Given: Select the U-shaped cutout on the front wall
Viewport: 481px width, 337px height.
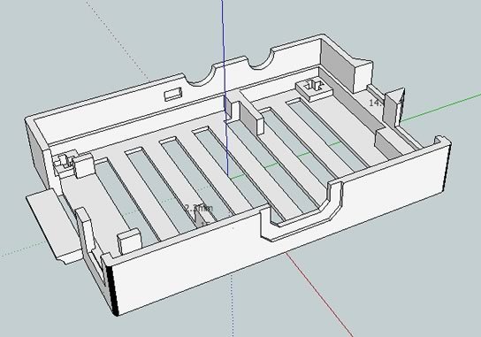Looking at the screenshot, I should pyautogui.click(x=301, y=211).
